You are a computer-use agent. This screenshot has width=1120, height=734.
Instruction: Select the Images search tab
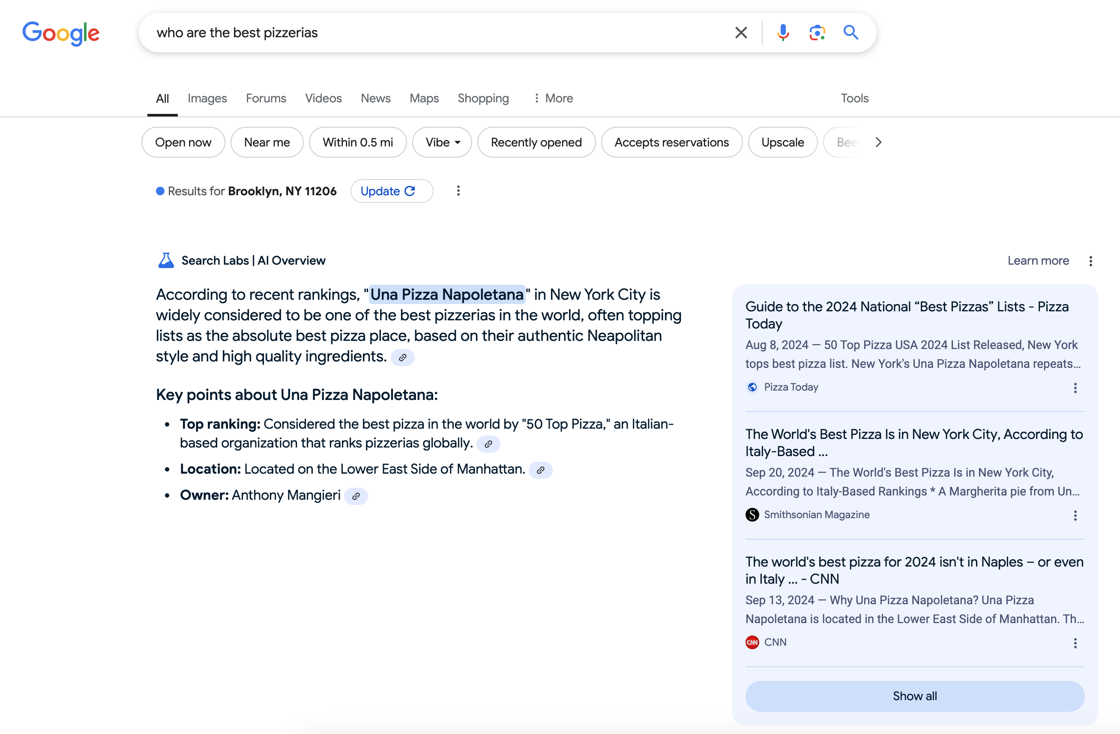(x=207, y=98)
